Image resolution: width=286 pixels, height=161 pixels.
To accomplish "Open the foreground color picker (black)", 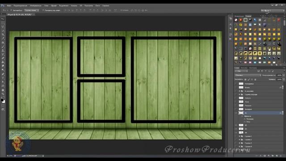I will [2, 100].
